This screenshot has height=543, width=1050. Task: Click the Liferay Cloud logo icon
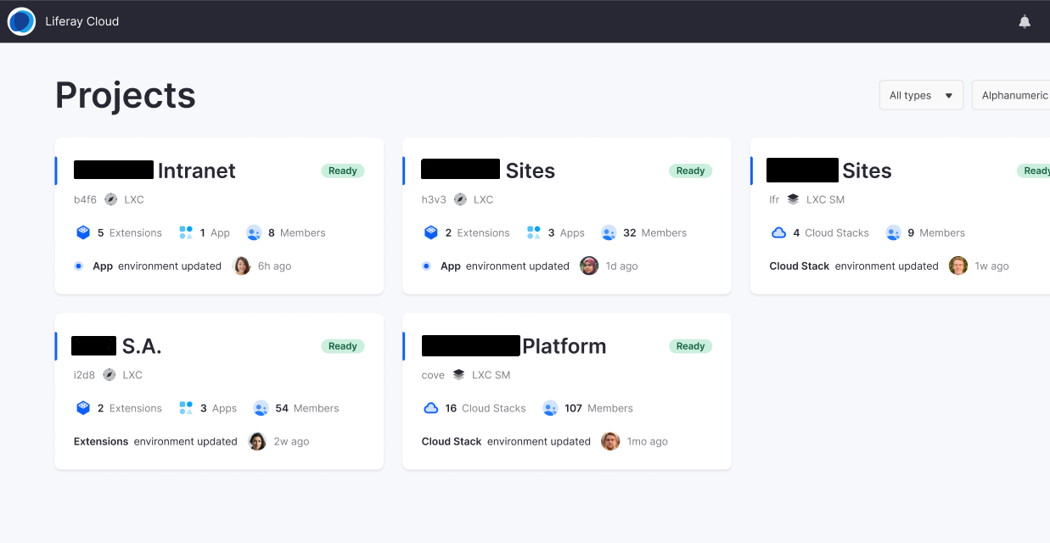pos(21,21)
